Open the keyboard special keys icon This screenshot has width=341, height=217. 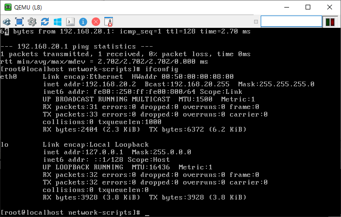(x=70, y=22)
